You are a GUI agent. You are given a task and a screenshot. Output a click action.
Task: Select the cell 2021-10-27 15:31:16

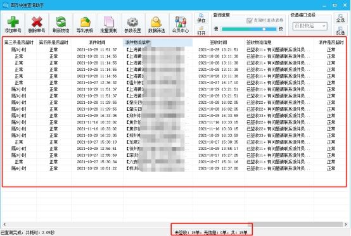point(218,162)
